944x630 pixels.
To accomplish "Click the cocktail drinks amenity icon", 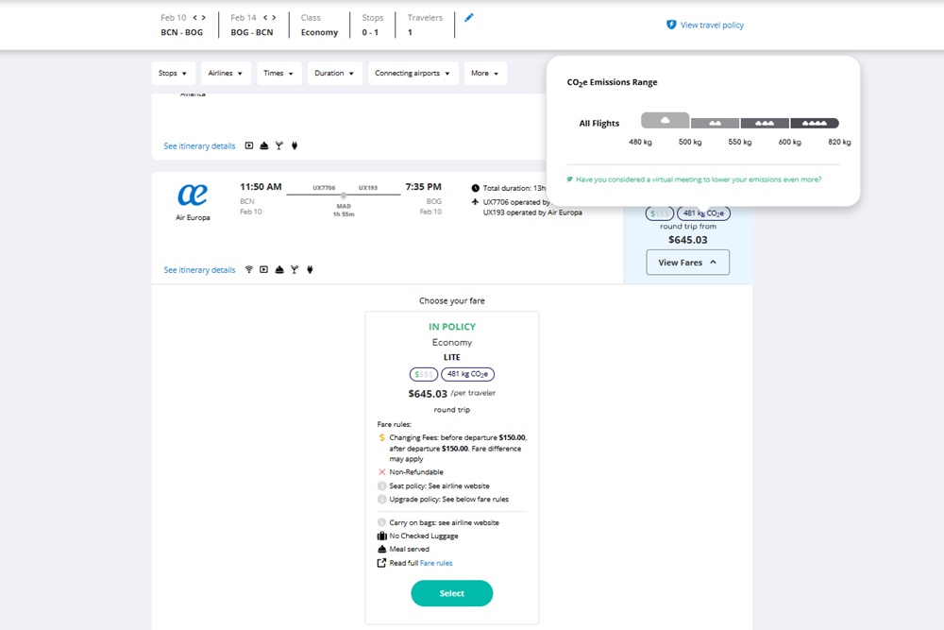I will (x=295, y=269).
